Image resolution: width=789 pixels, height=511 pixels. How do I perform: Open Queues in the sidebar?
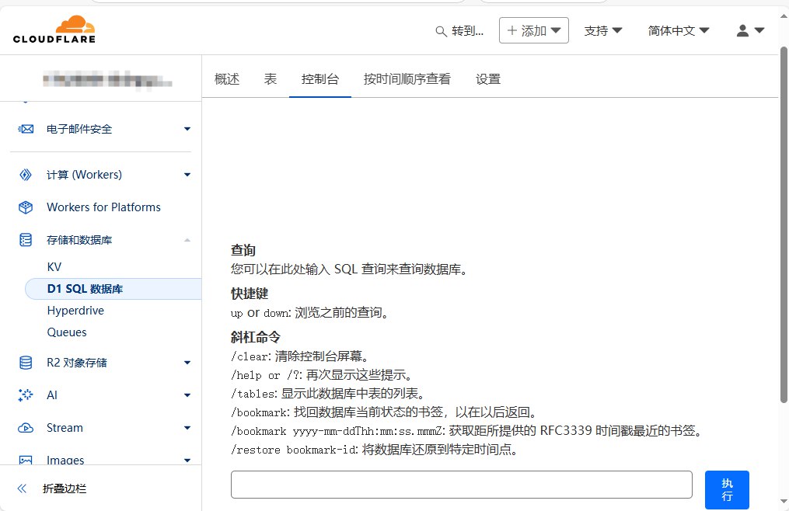67,332
